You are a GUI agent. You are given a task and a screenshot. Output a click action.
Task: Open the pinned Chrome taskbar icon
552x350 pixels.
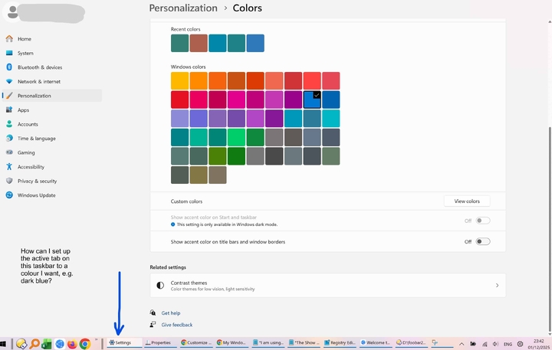coord(85,343)
